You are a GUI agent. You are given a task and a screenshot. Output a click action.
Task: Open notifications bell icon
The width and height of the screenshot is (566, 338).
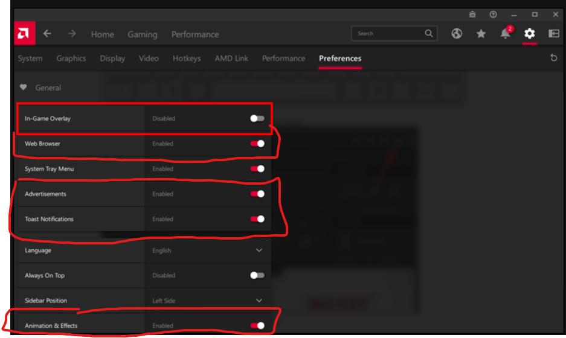click(506, 33)
